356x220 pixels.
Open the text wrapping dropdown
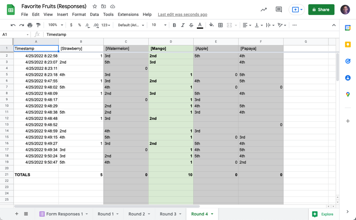click(x=270, y=25)
